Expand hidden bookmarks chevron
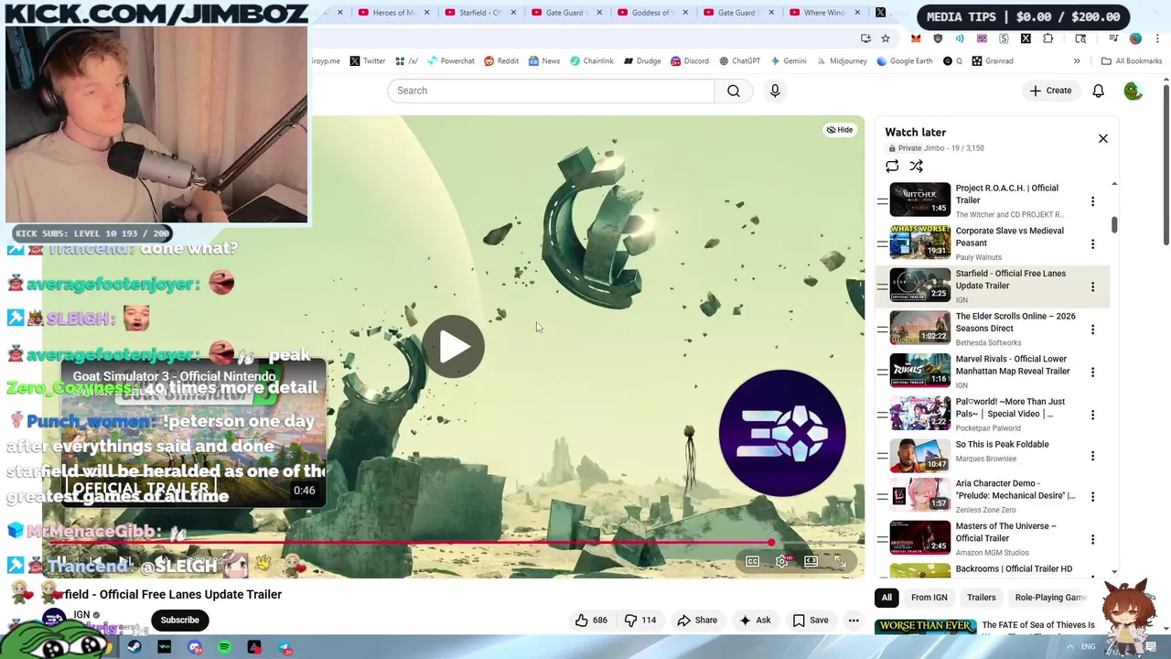Viewport: 1171px width, 659px height. (1077, 61)
